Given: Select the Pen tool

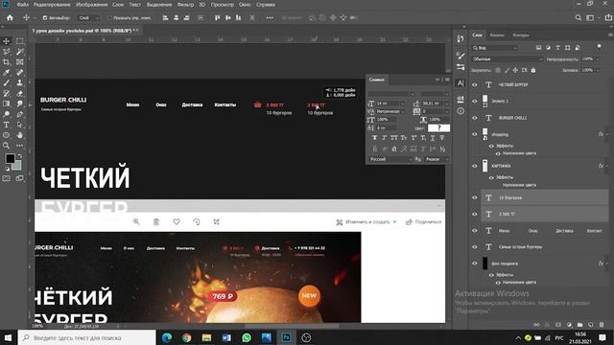Looking at the screenshot, I should (x=19, y=114).
